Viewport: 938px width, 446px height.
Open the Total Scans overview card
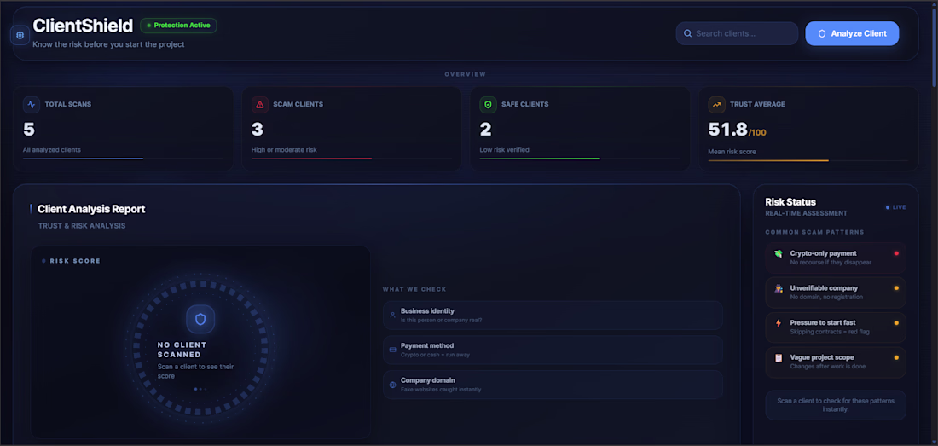pos(124,129)
